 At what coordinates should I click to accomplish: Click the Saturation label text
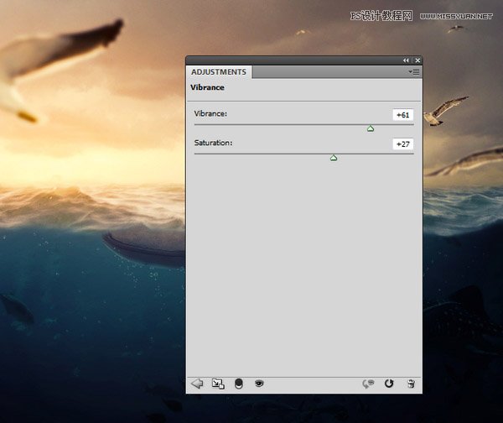click(213, 143)
